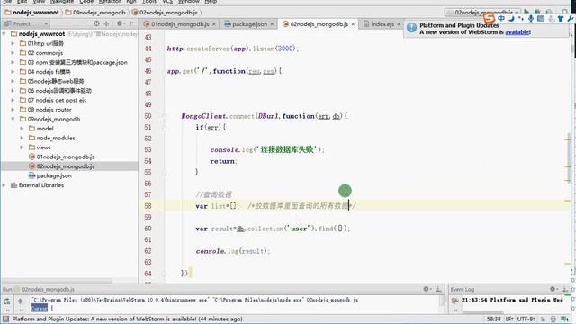This screenshot has height=324, width=576.
Task: Click 09nodejs_mongodb breadcrumb in navigation bar
Action: 95,13
